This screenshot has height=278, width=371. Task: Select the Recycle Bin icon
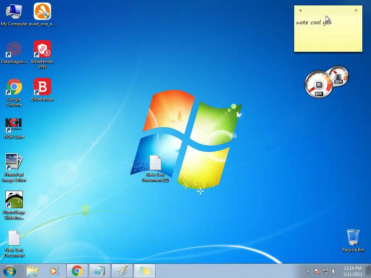(353, 241)
